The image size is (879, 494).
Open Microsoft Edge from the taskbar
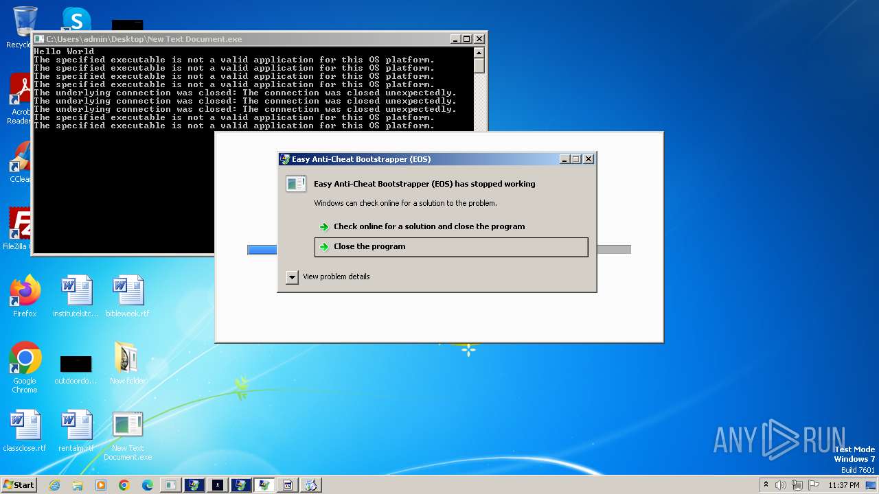pyautogui.click(x=148, y=485)
